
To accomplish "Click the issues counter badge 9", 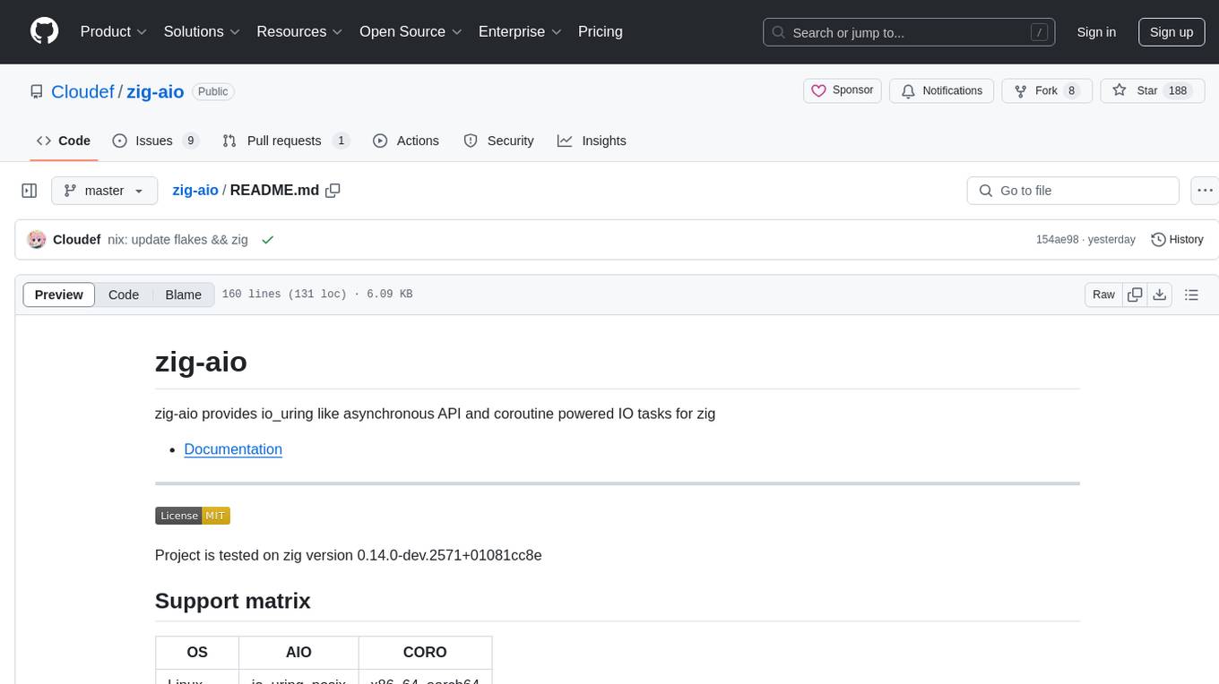I will coord(190,141).
